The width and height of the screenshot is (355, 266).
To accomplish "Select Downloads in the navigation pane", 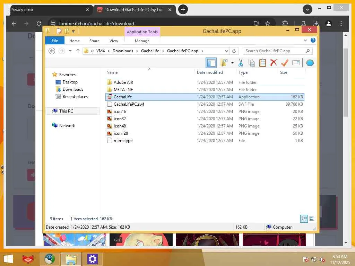I will point(73,89).
